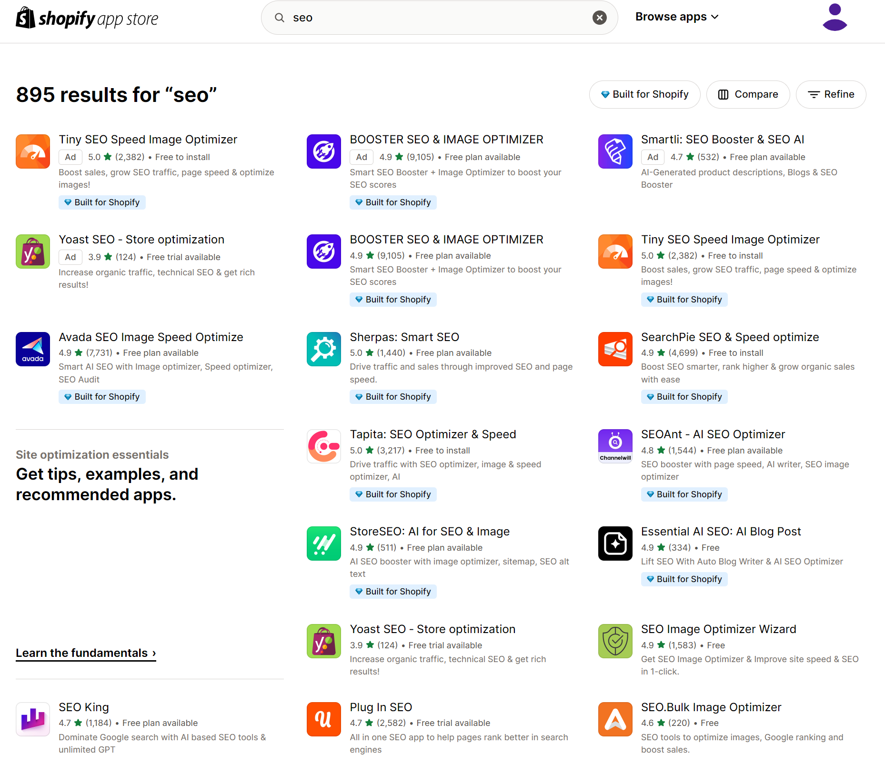Open Smartli: SEO Booster & SEO AI title
The image size is (885, 765).
723,140
